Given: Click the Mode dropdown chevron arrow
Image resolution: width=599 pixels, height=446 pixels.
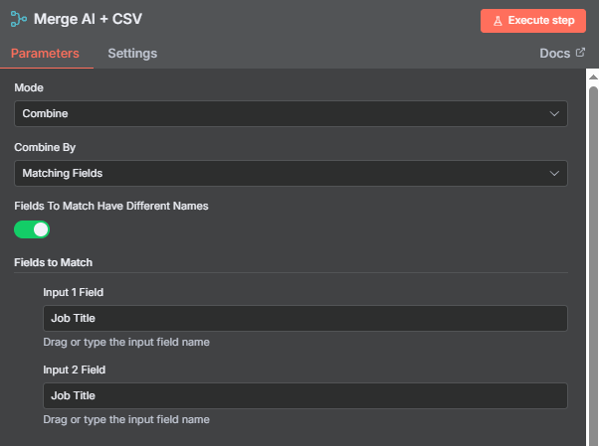Looking at the screenshot, I should pyautogui.click(x=554, y=113).
